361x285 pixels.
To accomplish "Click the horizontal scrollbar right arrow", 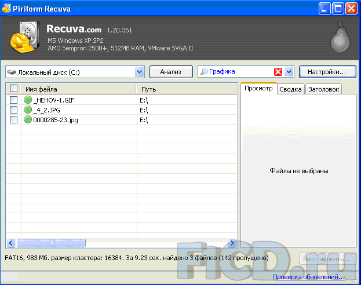I will coord(232,243).
